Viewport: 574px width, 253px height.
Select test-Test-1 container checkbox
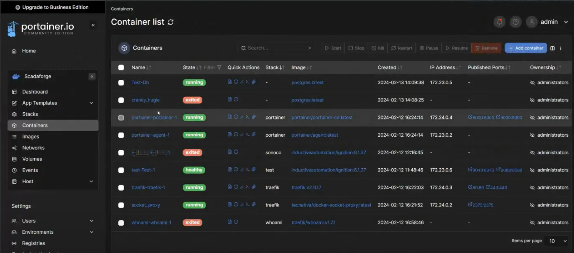(121, 170)
